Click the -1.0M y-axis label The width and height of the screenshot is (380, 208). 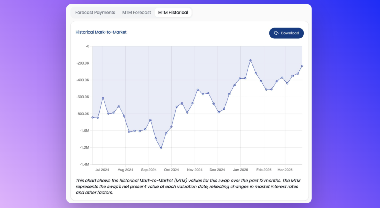click(x=84, y=131)
